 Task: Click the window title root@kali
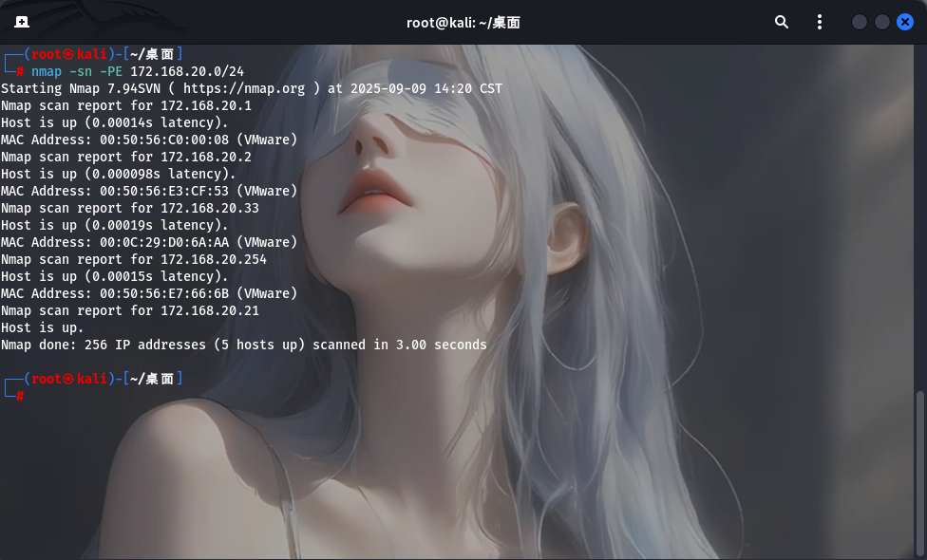pos(463,23)
